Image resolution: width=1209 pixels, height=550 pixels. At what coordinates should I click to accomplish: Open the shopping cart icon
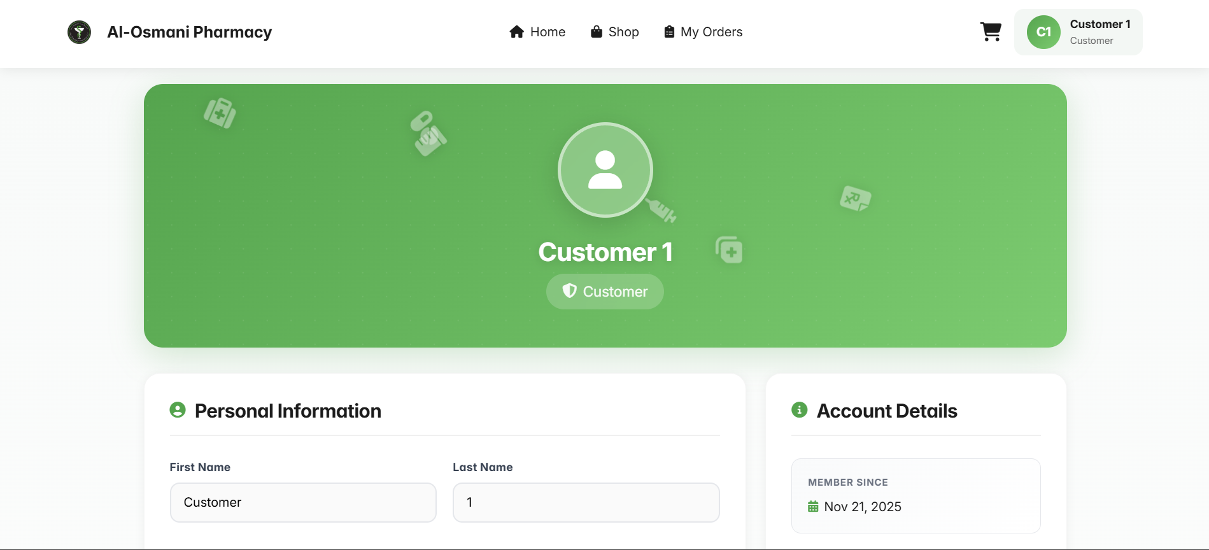pyautogui.click(x=991, y=32)
